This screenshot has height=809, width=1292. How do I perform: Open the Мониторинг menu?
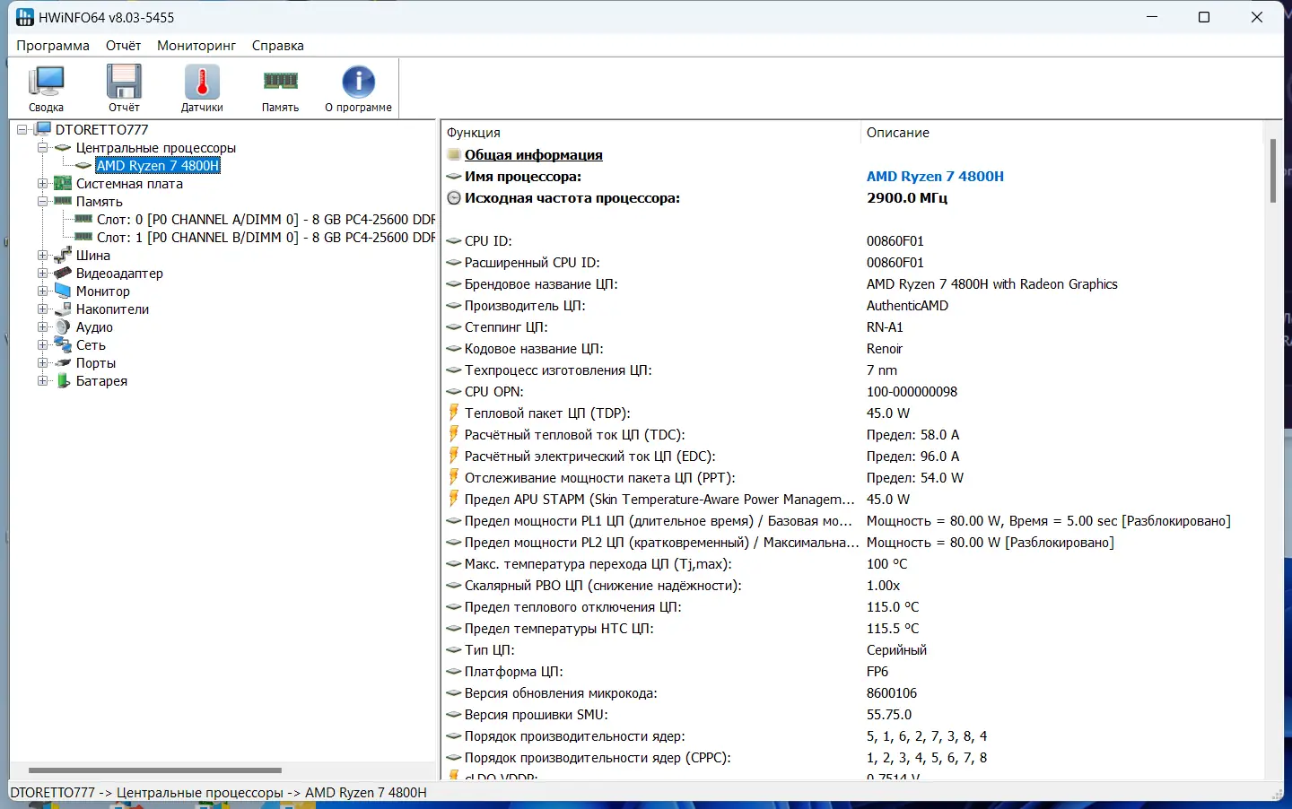196,46
